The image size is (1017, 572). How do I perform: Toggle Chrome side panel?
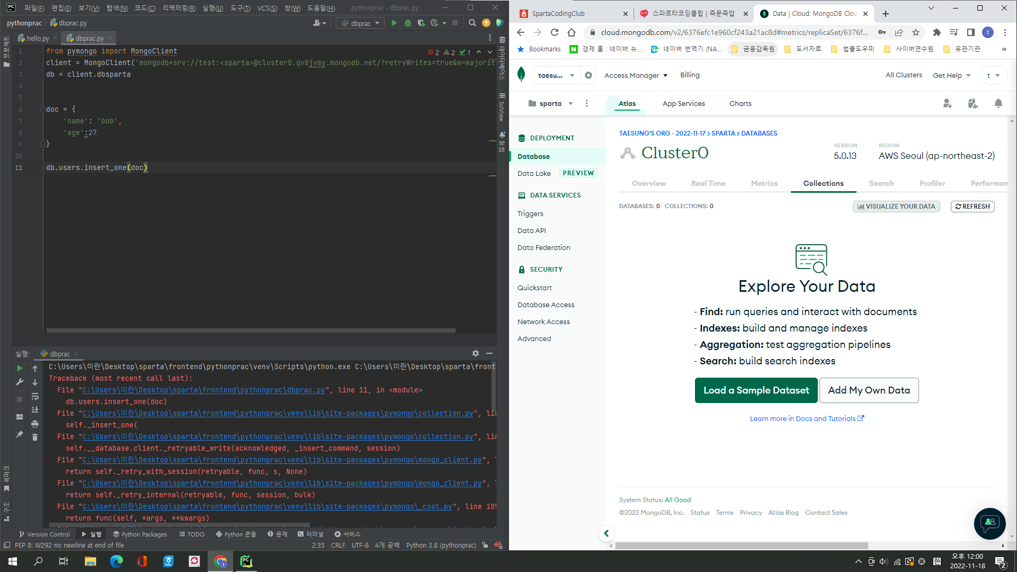(970, 32)
